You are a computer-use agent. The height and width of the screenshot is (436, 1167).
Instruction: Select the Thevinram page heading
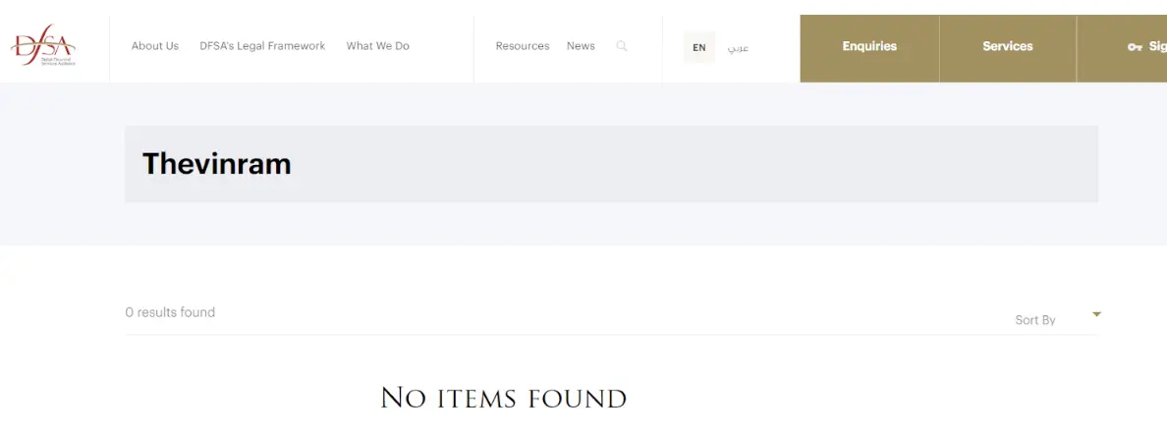coord(216,164)
